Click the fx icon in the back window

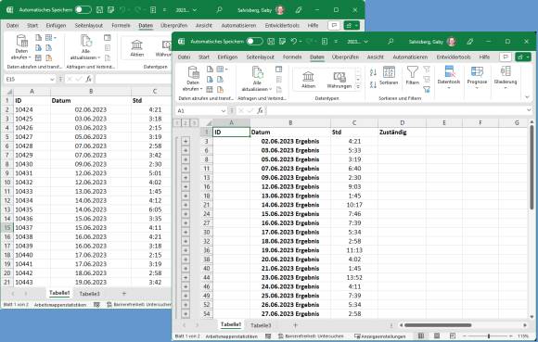[x=89, y=79]
